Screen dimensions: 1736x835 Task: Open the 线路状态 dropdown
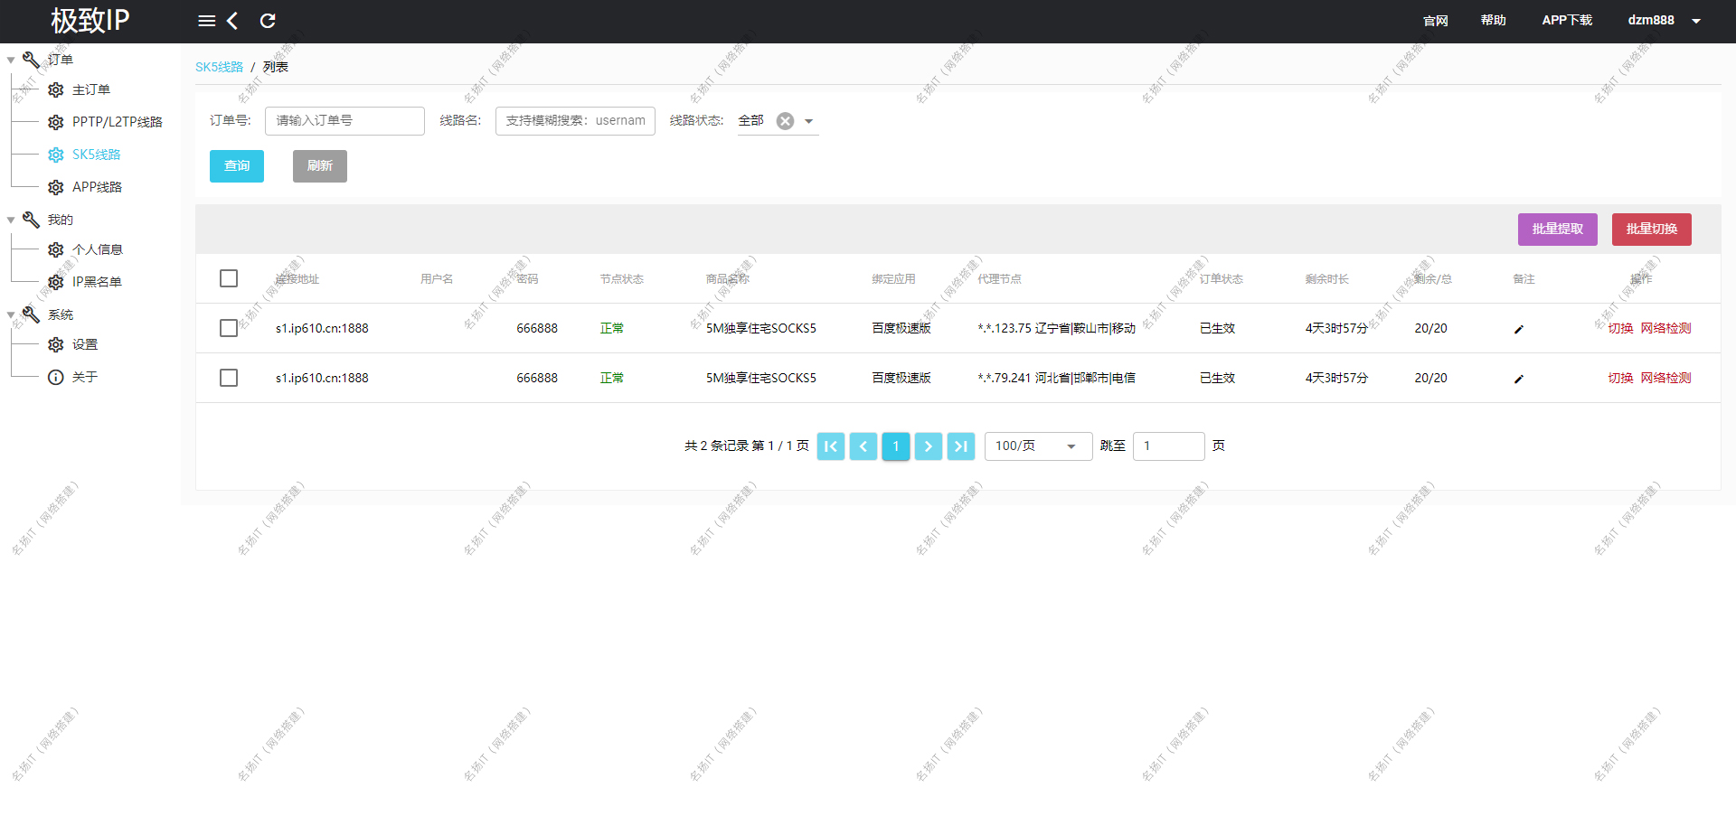coord(808,121)
